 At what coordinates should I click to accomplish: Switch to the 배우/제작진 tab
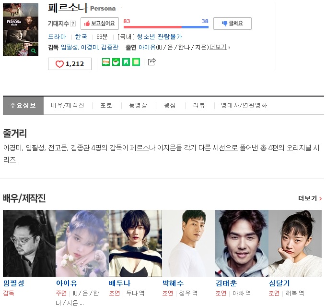pos(68,105)
